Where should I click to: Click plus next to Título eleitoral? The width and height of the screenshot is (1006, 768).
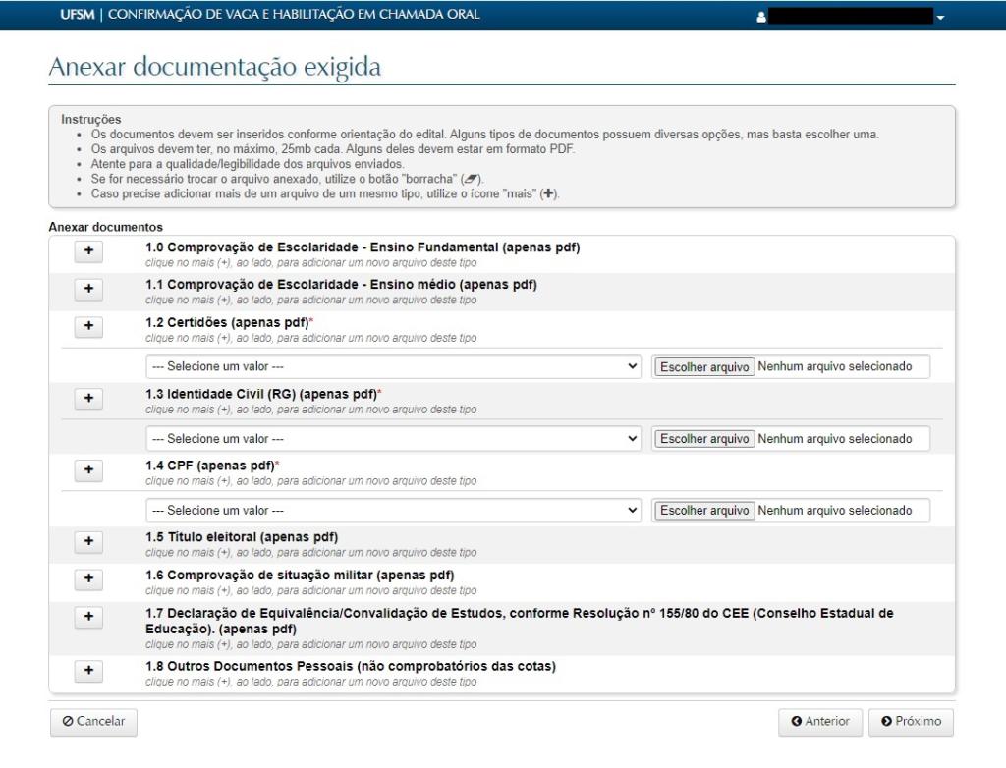(x=88, y=541)
